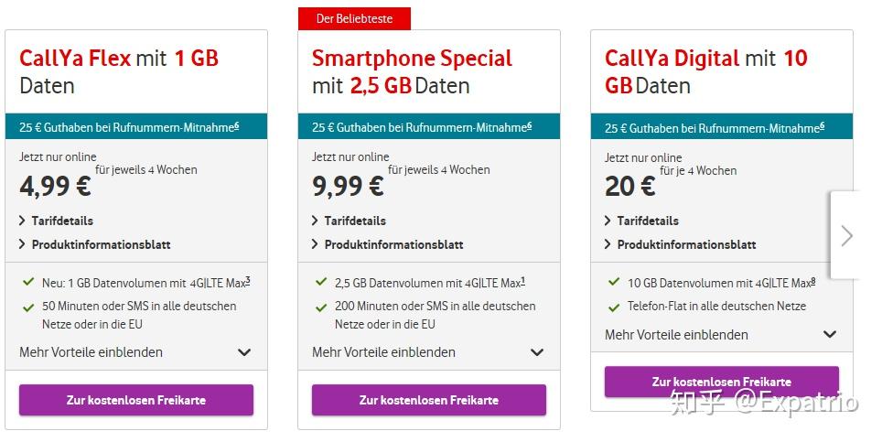Show Mehr Vorteile einblenden chevron in CallYa Digital
Image resolution: width=882 pixels, height=442 pixels.
(830, 335)
